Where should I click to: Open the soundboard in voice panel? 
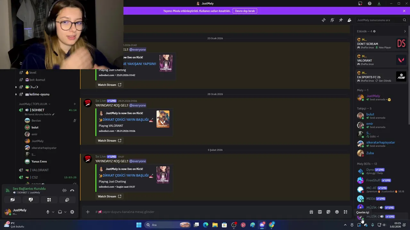pyautogui.click(x=67, y=200)
